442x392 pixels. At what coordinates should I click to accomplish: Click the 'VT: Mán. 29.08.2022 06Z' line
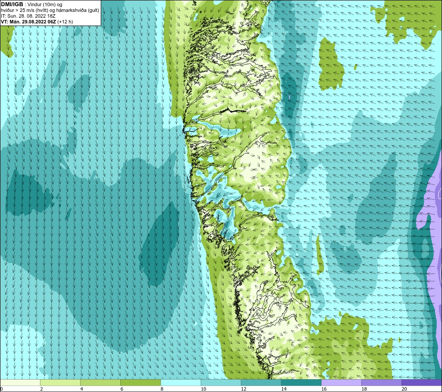tap(28, 22)
